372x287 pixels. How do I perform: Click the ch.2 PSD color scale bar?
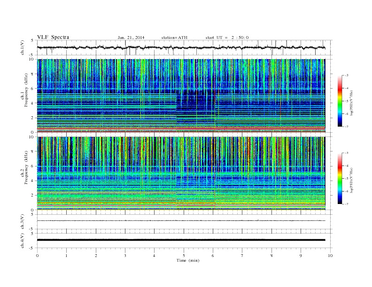click(340, 178)
